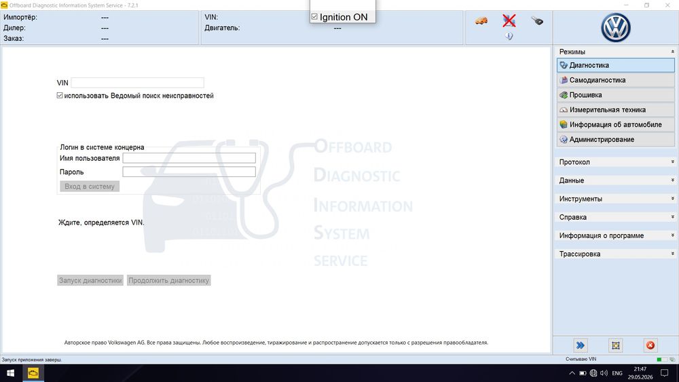Select Информация об автомобиле mode
Image resolution: width=679 pixels, height=382 pixels.
pyautogui.click(x=615, y=125)
